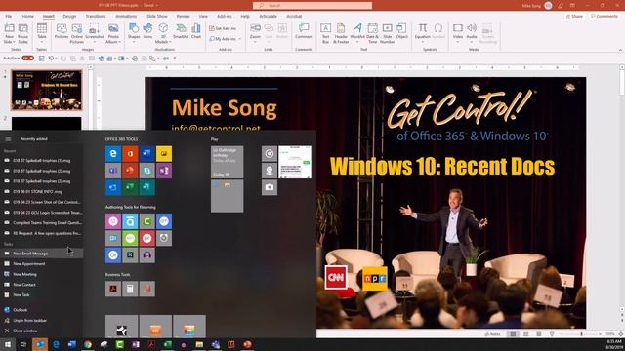Expand the Photo Album dropdown
The image size is (625, 351).
click(x=113, y=42)
